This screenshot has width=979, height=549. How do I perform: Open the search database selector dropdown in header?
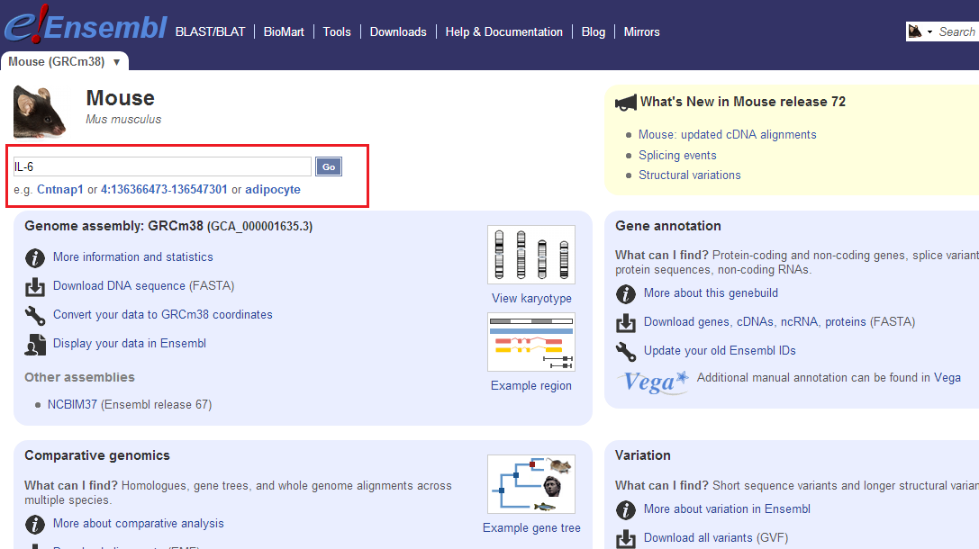[x=920, y=31]
